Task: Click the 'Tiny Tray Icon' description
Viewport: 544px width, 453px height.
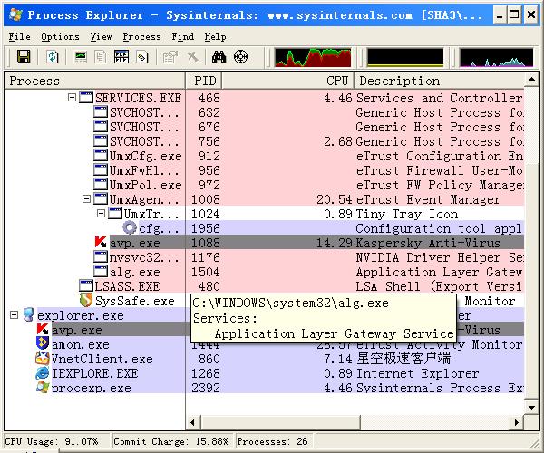Action: pyautogui.click(x=407, y=214)
